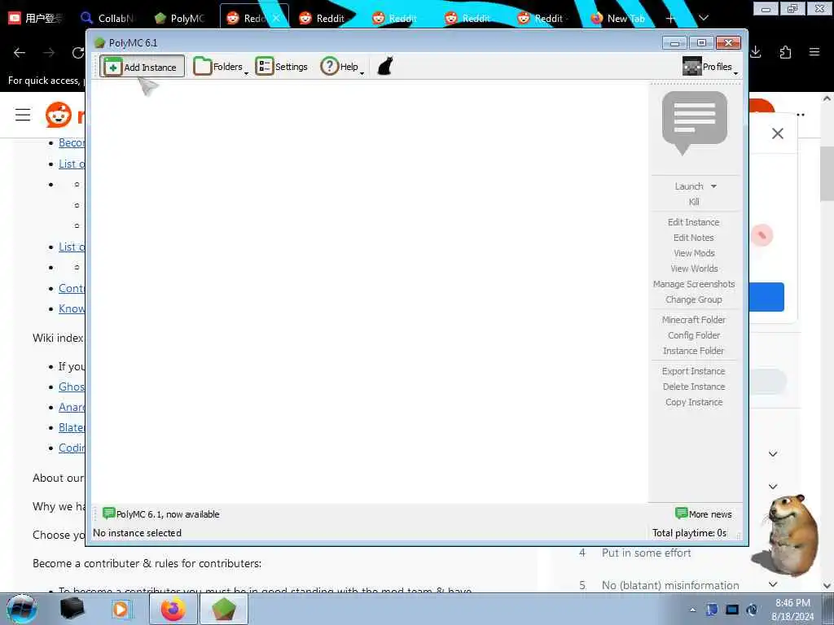
Task: Open the list all tabs chevron
Action: click(703, 18)
